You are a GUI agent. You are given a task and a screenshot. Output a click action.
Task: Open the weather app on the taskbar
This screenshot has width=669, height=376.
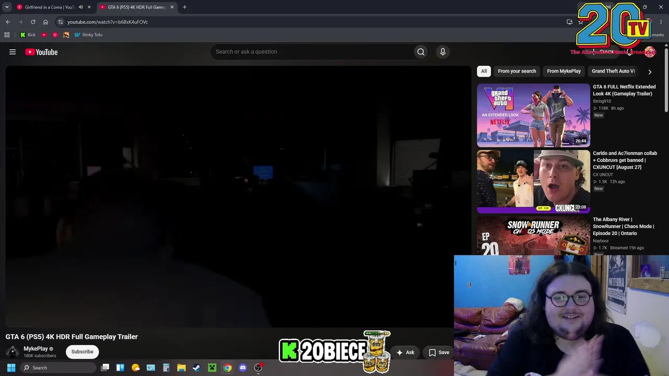(x=136, y=368)
